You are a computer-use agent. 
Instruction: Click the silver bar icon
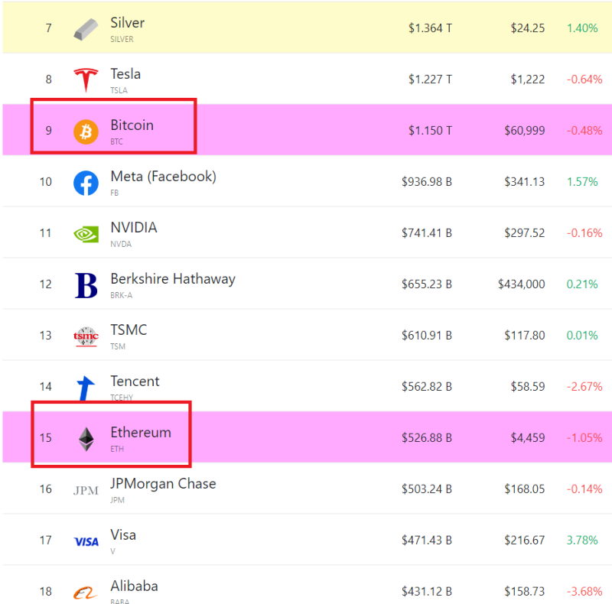[86, 29]
